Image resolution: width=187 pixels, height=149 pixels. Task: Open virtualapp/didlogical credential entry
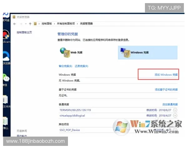click(x=72, y=115)
